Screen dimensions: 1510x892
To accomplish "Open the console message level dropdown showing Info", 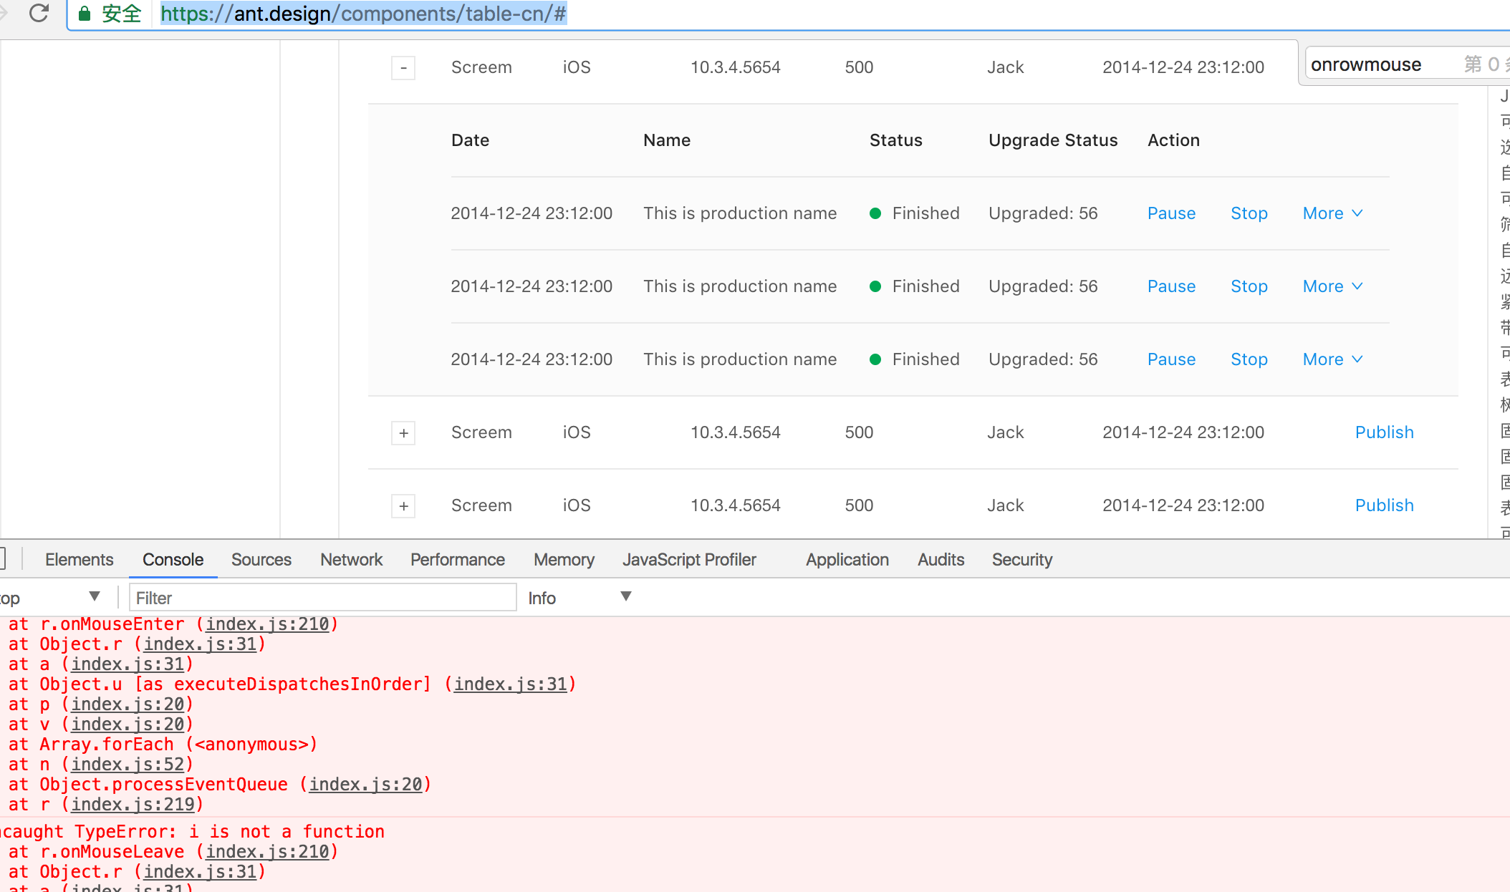I will [580, 597].
